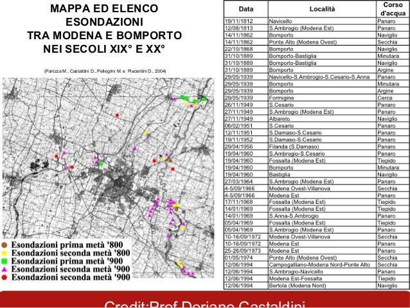Click the brown circle legend symbol
This screenshot has width=410, height=308.
pyautogui.click(x=4, y=245)
